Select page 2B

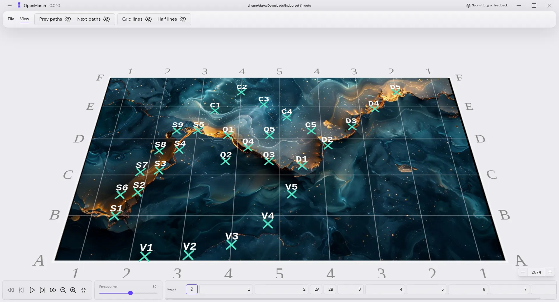pos(330,289)
